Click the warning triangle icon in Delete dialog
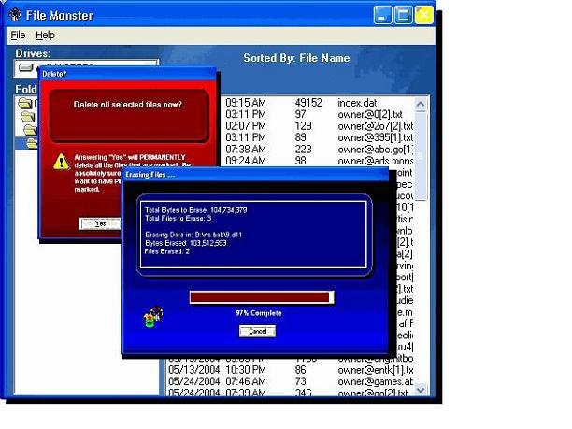This screenshot has width=572, height=429. click(62, 162)
